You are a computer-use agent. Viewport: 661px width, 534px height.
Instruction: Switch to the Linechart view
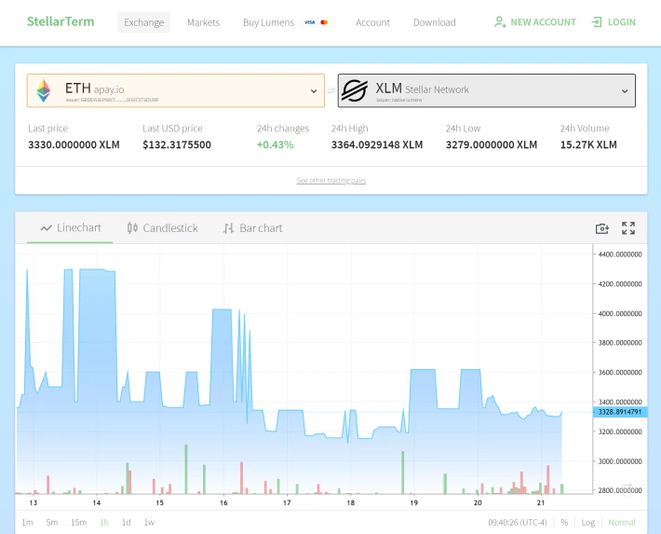pos(71,228)
